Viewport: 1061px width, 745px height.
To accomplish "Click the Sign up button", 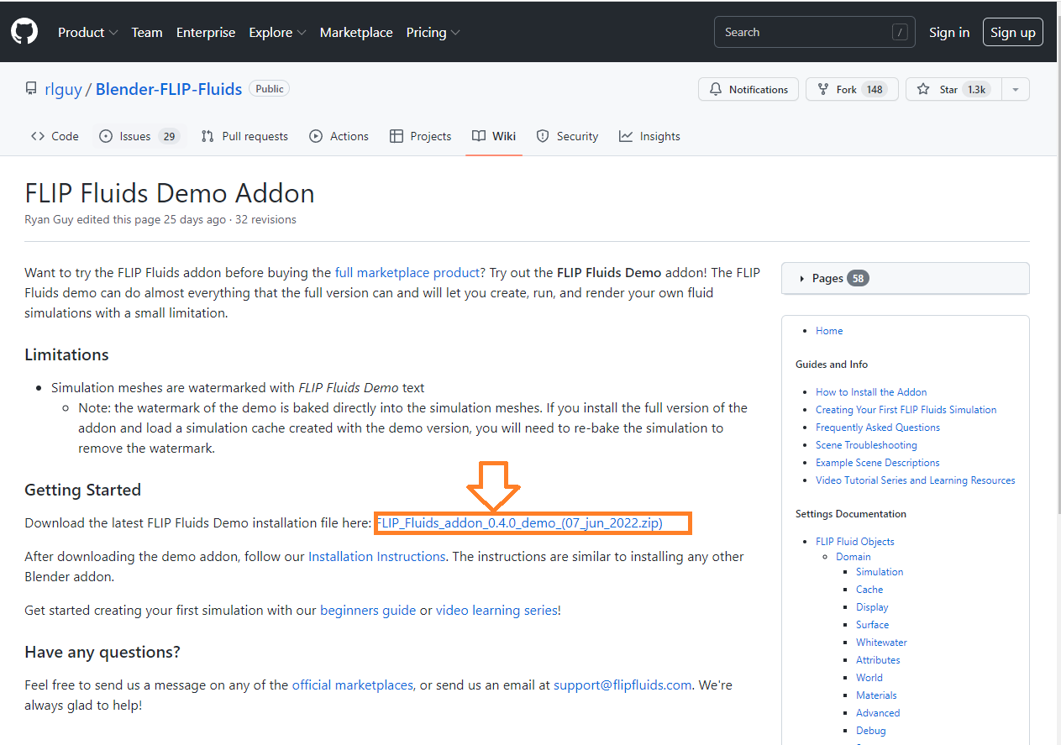I will tap(1012, 32).
